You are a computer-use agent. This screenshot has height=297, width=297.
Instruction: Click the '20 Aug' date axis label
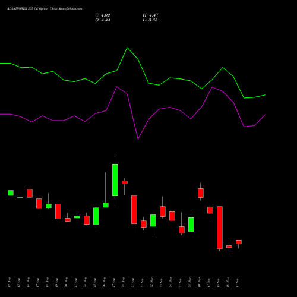click(x=66, y=283)
